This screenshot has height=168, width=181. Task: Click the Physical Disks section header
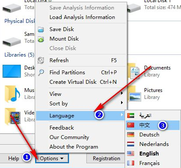(20, 21)
